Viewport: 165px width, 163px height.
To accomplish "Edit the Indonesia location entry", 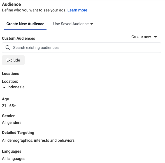I will click(x=16, y=87).
